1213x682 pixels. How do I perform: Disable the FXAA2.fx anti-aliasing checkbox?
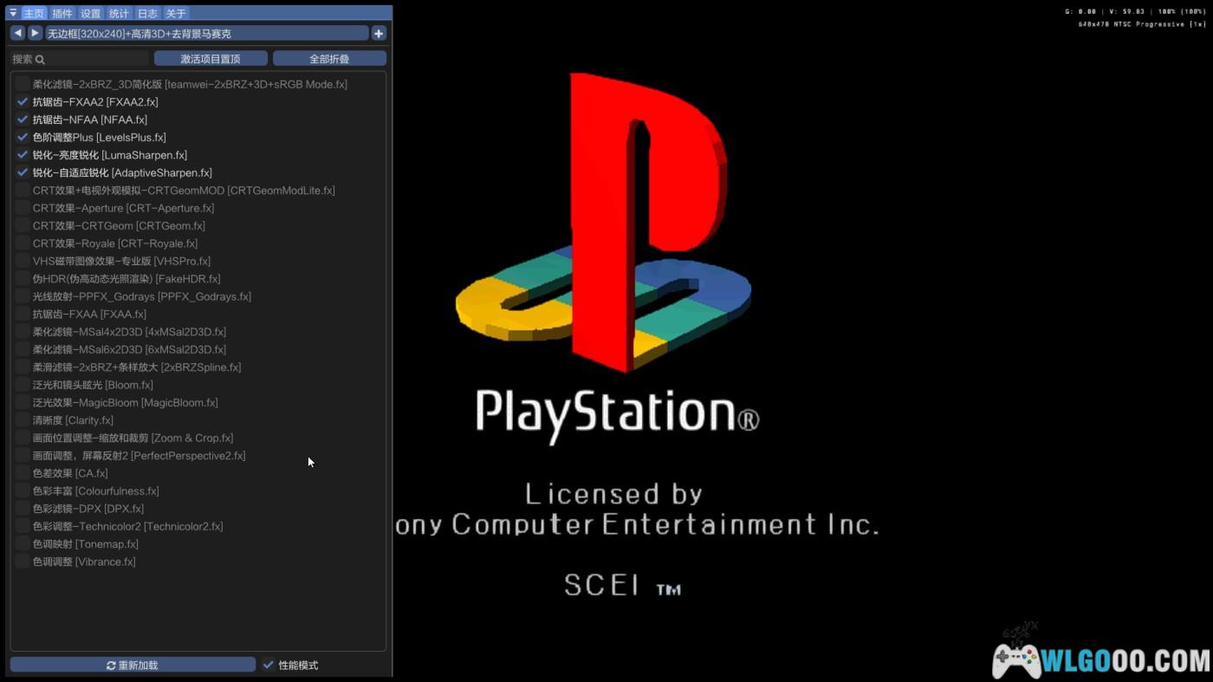pos(23,102)
